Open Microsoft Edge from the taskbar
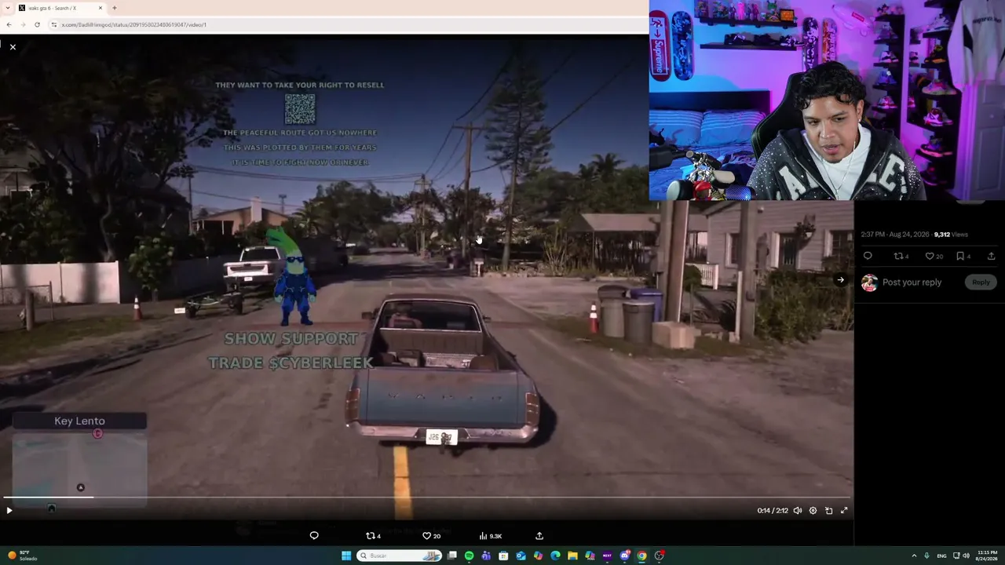1005x565 pixels. pyautogui.click(x=555, y=556)
